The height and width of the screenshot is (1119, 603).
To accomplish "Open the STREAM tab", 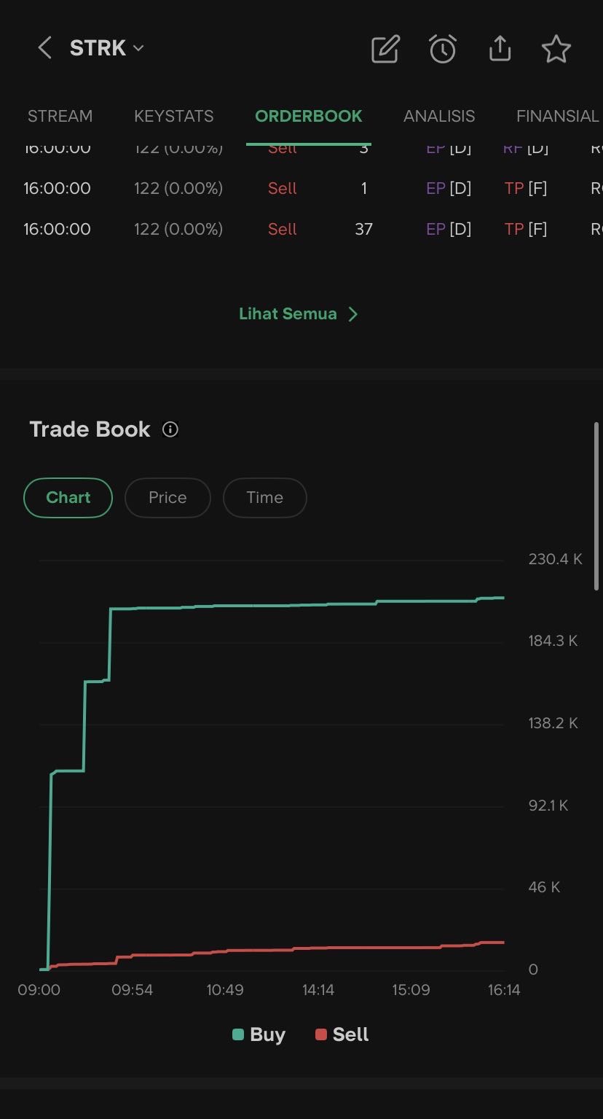I will pos(60,117).
